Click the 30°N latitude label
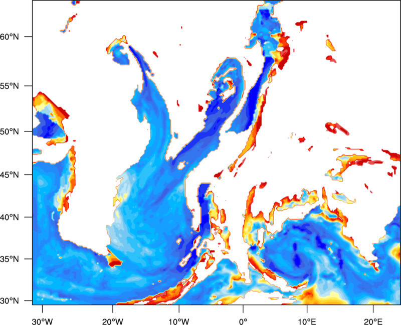Screen dimensions: 401x325 click(10, 301)
